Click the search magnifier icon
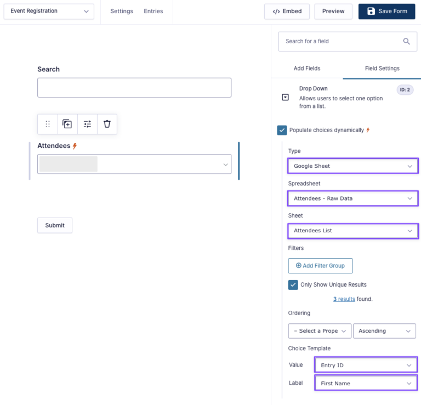 click(x=406, y=41)
